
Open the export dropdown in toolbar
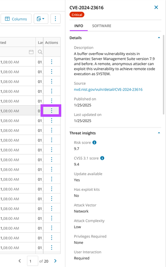pyautogui.click(x=41, y=19)
